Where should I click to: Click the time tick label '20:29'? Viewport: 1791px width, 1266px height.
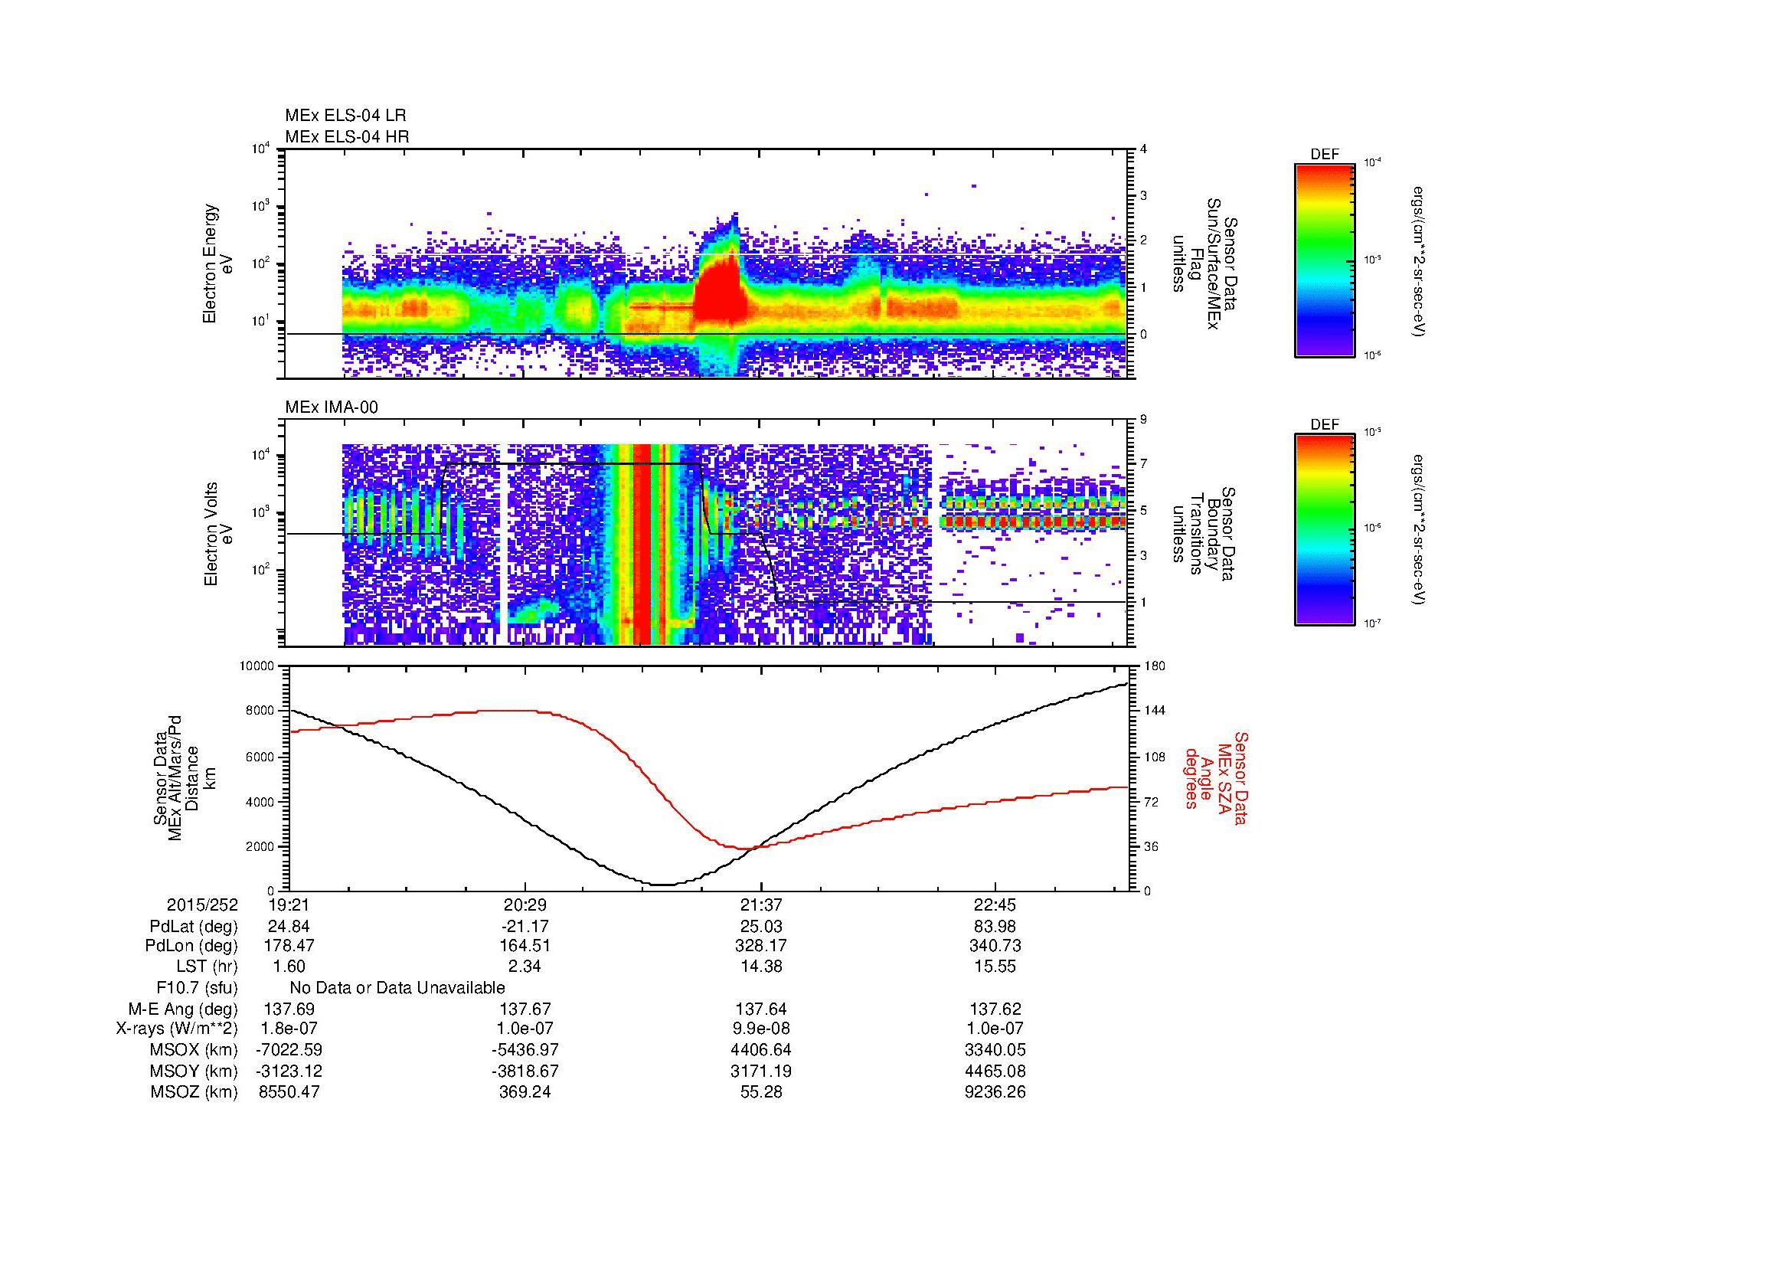pos(525,905)
